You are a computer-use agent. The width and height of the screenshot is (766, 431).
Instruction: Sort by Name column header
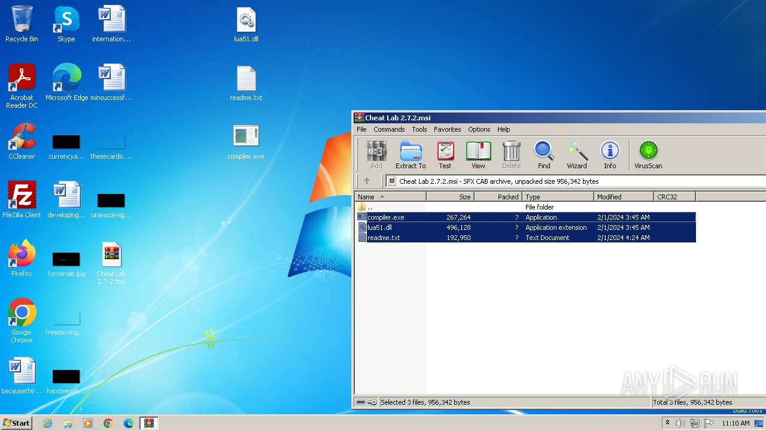coord(390,196)
